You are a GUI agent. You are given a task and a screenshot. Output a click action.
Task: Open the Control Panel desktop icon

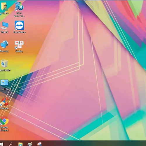4,83
